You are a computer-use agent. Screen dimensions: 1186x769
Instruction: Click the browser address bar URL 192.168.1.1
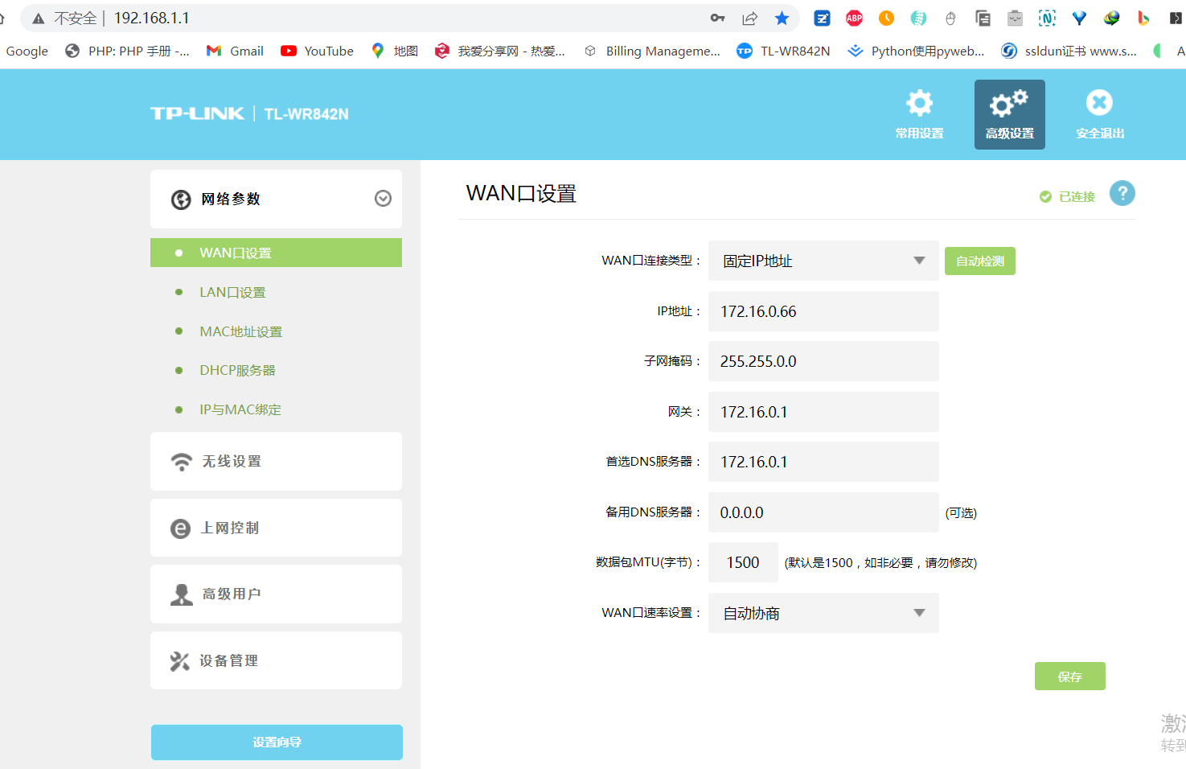click(152, 18)
